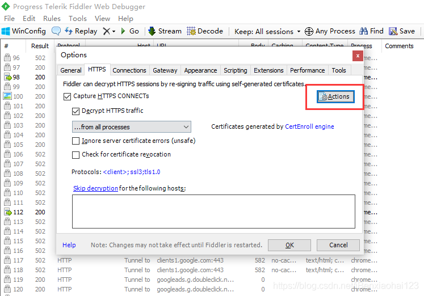The height and width of the screenshot is (296, 424).
Task: Select the lock icon of session 106
Action: click(7, 154)
